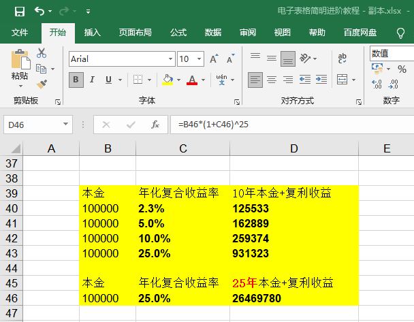
Task: Activate the Format Painter brush
Action: (42, 84)
